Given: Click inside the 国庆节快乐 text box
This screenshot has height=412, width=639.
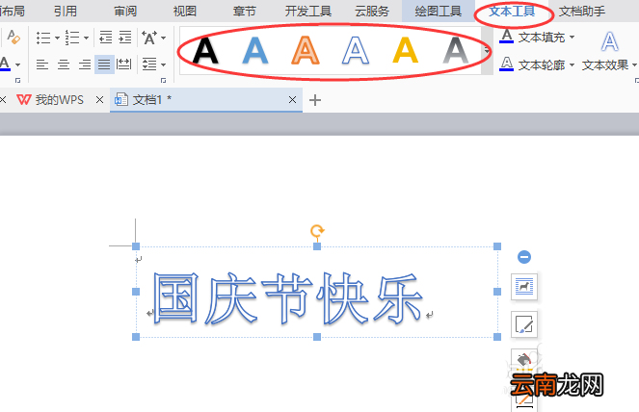Looking at the screenshot, I should (x=317, y=292).
